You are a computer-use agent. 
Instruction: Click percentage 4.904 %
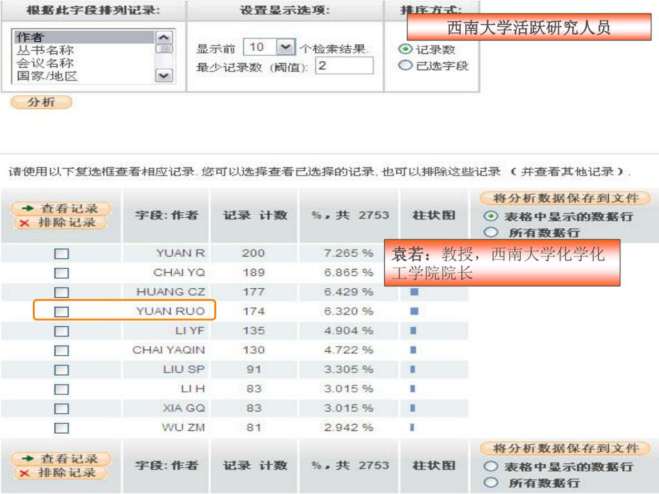[348, 331]
